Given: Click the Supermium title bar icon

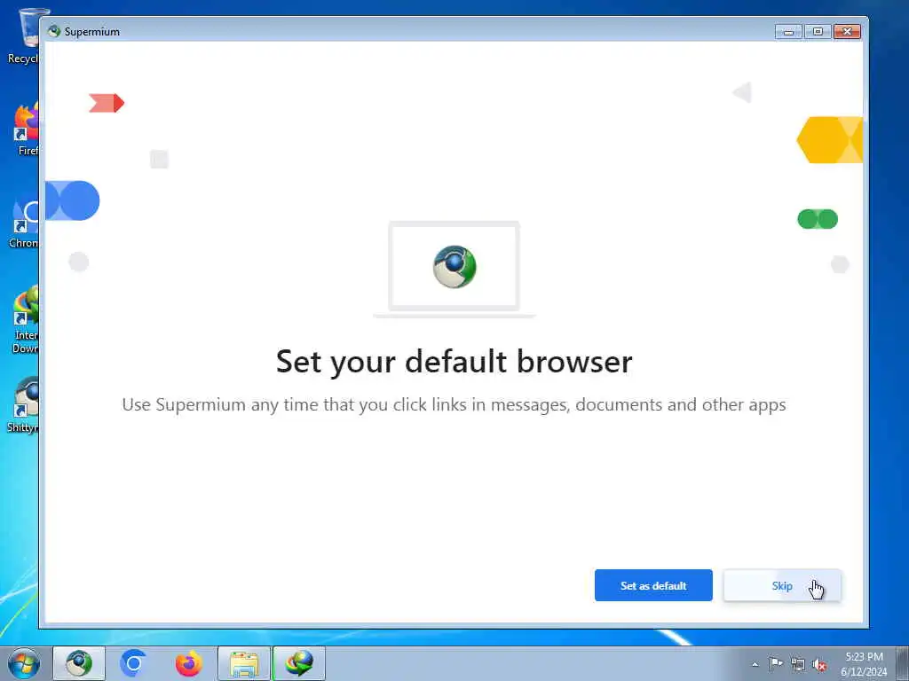Looking at the screenshot, I should (54, 31).
